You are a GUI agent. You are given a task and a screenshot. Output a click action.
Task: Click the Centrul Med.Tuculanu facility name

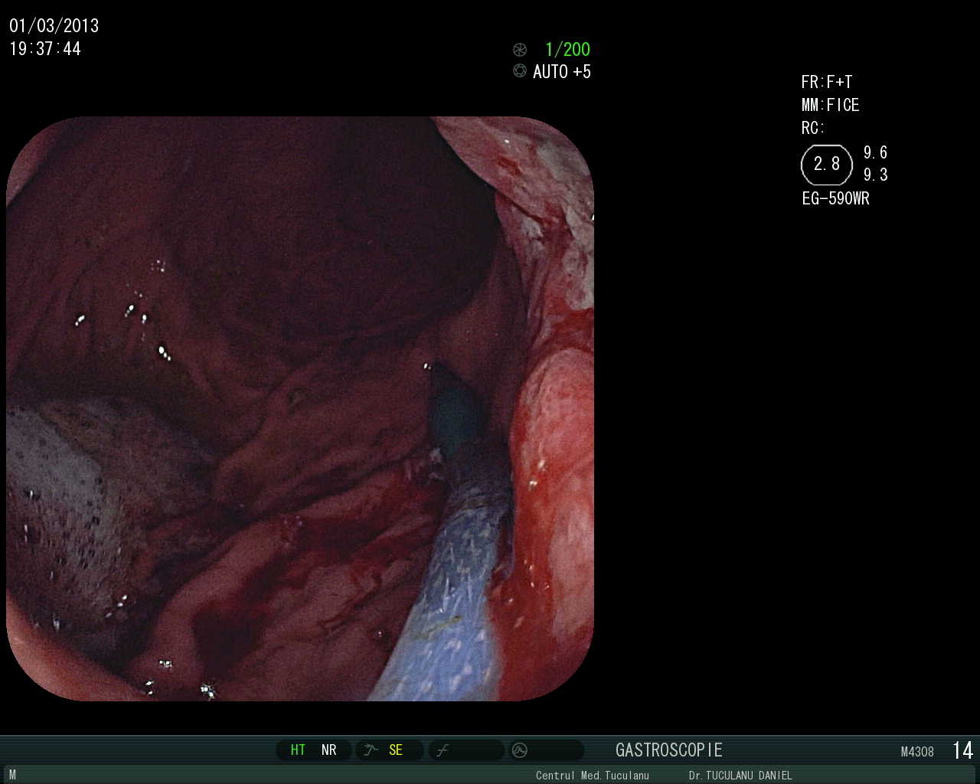pyautogui.click(x=593, y=776)
